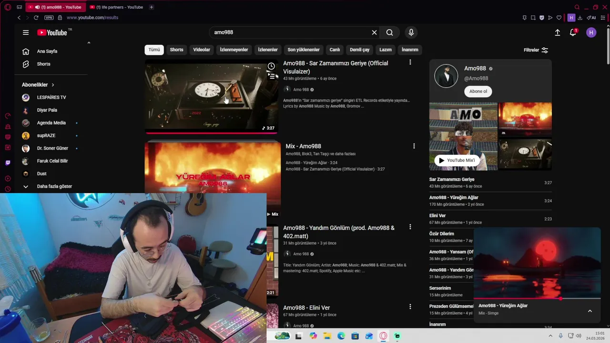Open Opera snapshot tool icon
Screen dimensions: 610x343
pyautogui.click(x=533, y=18)
